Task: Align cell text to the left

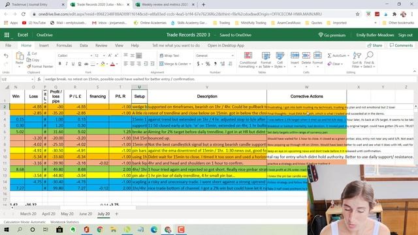Action: point(125,64)
